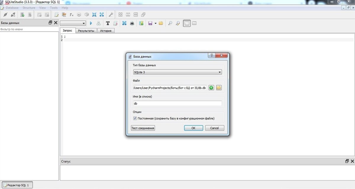Tile windows using the grid icon
This screenshot has width=355, height=189.
click(120, 14)
